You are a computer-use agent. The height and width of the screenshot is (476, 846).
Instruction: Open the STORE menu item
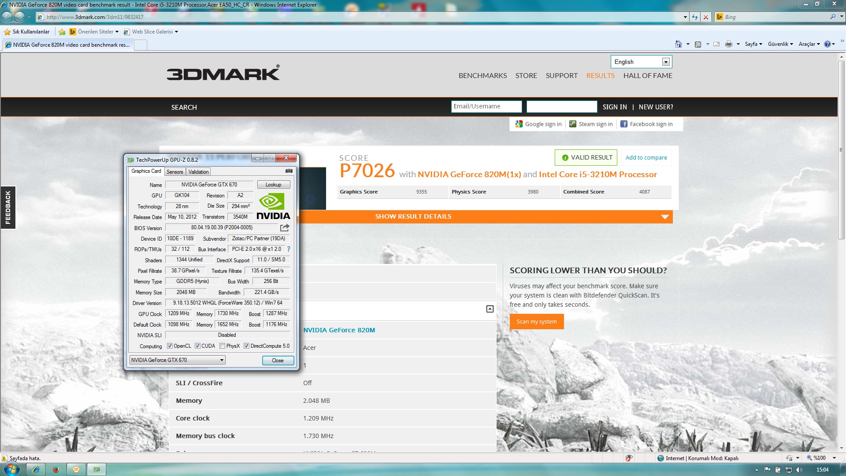pyautogui.click(x=526, y=76)
